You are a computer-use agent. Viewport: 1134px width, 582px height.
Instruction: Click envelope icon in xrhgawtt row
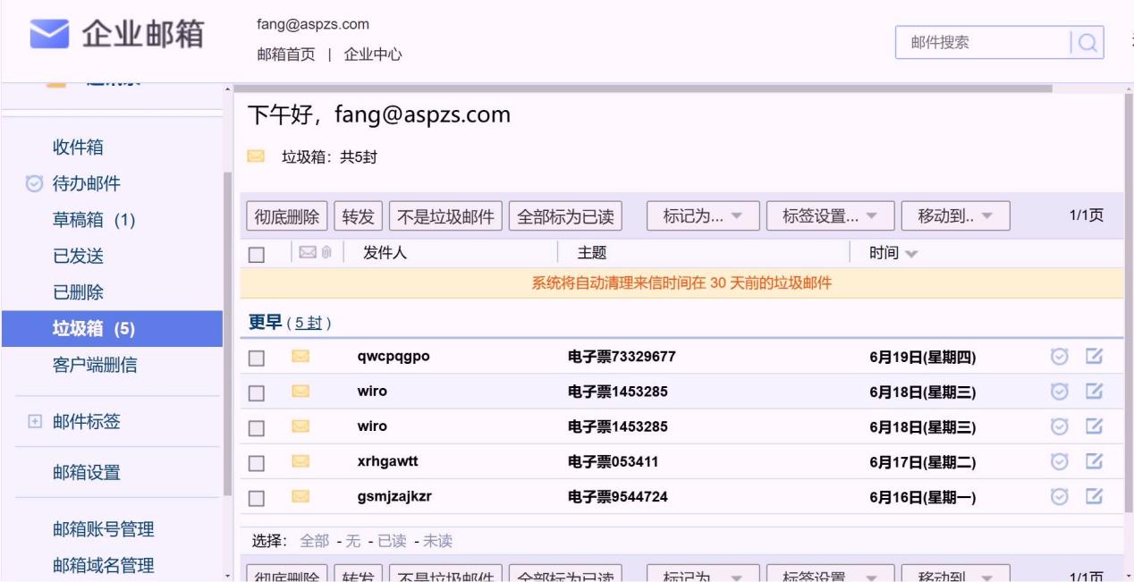300,461
